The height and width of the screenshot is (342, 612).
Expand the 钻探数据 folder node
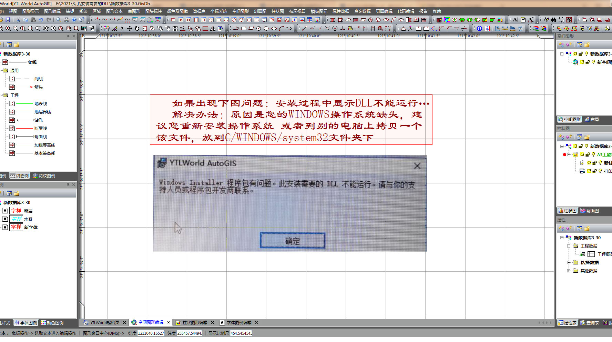569,262
